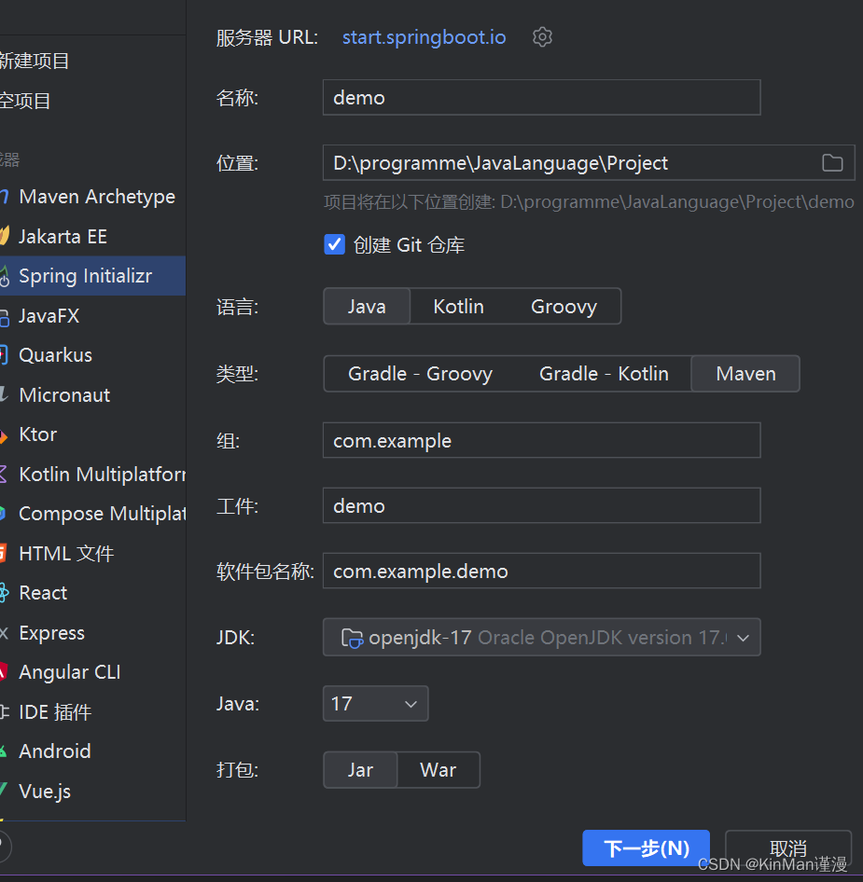
Task: Choose Express generator
Action: [x=92, y=633]
